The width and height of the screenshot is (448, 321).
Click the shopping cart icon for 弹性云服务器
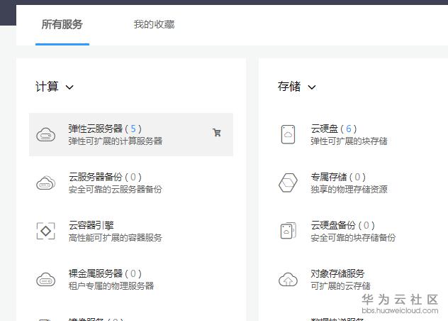click(217, 132)
